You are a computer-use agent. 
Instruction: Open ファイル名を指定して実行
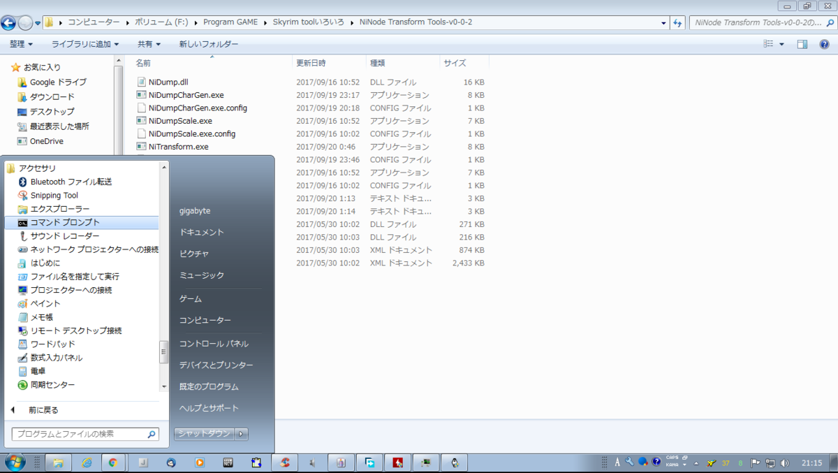[68, 277]
